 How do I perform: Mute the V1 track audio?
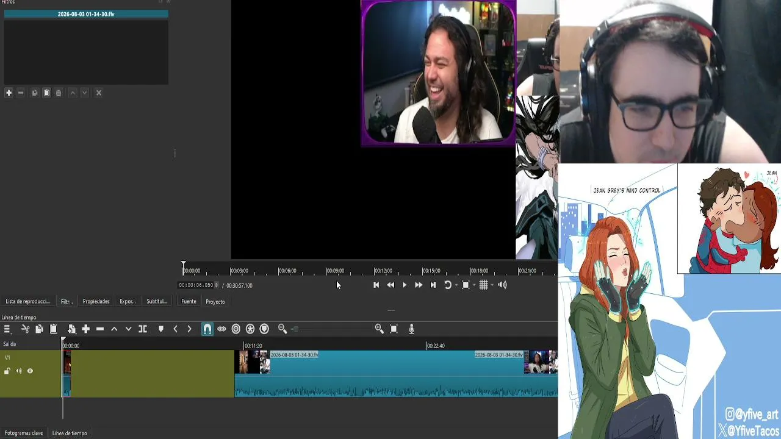click(x=19, y=371)
